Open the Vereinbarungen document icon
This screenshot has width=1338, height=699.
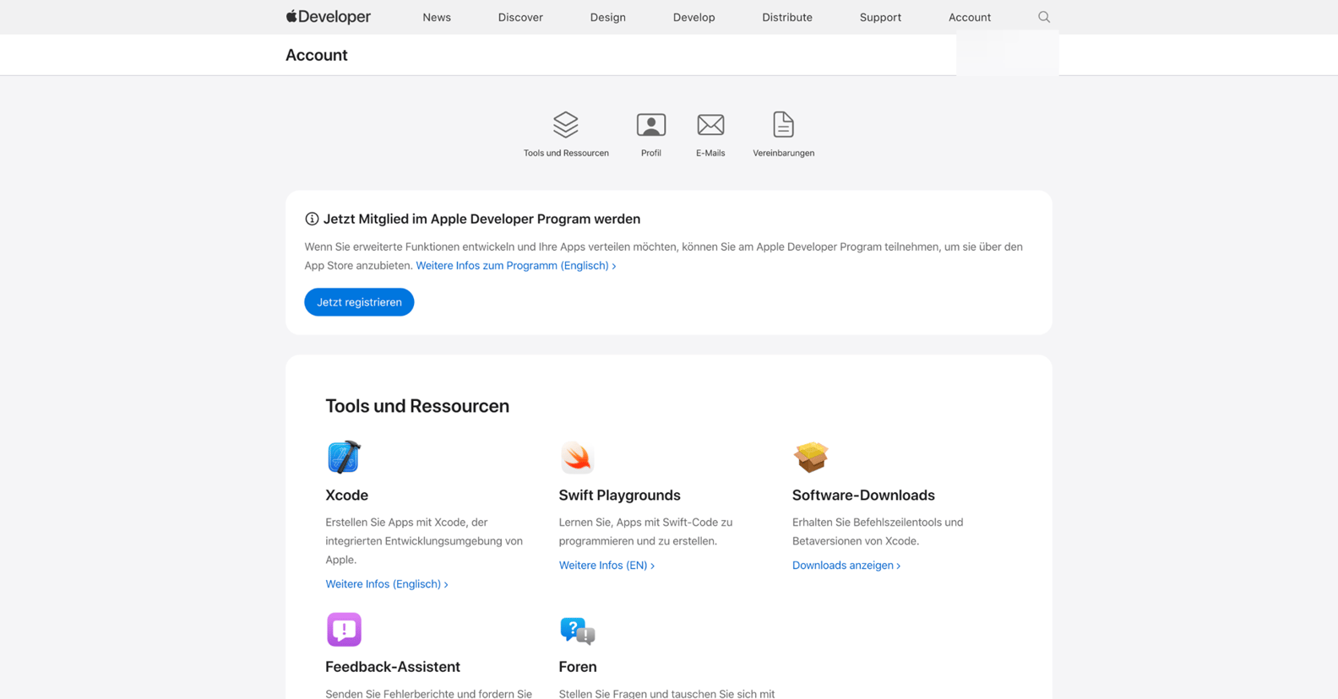784,125
